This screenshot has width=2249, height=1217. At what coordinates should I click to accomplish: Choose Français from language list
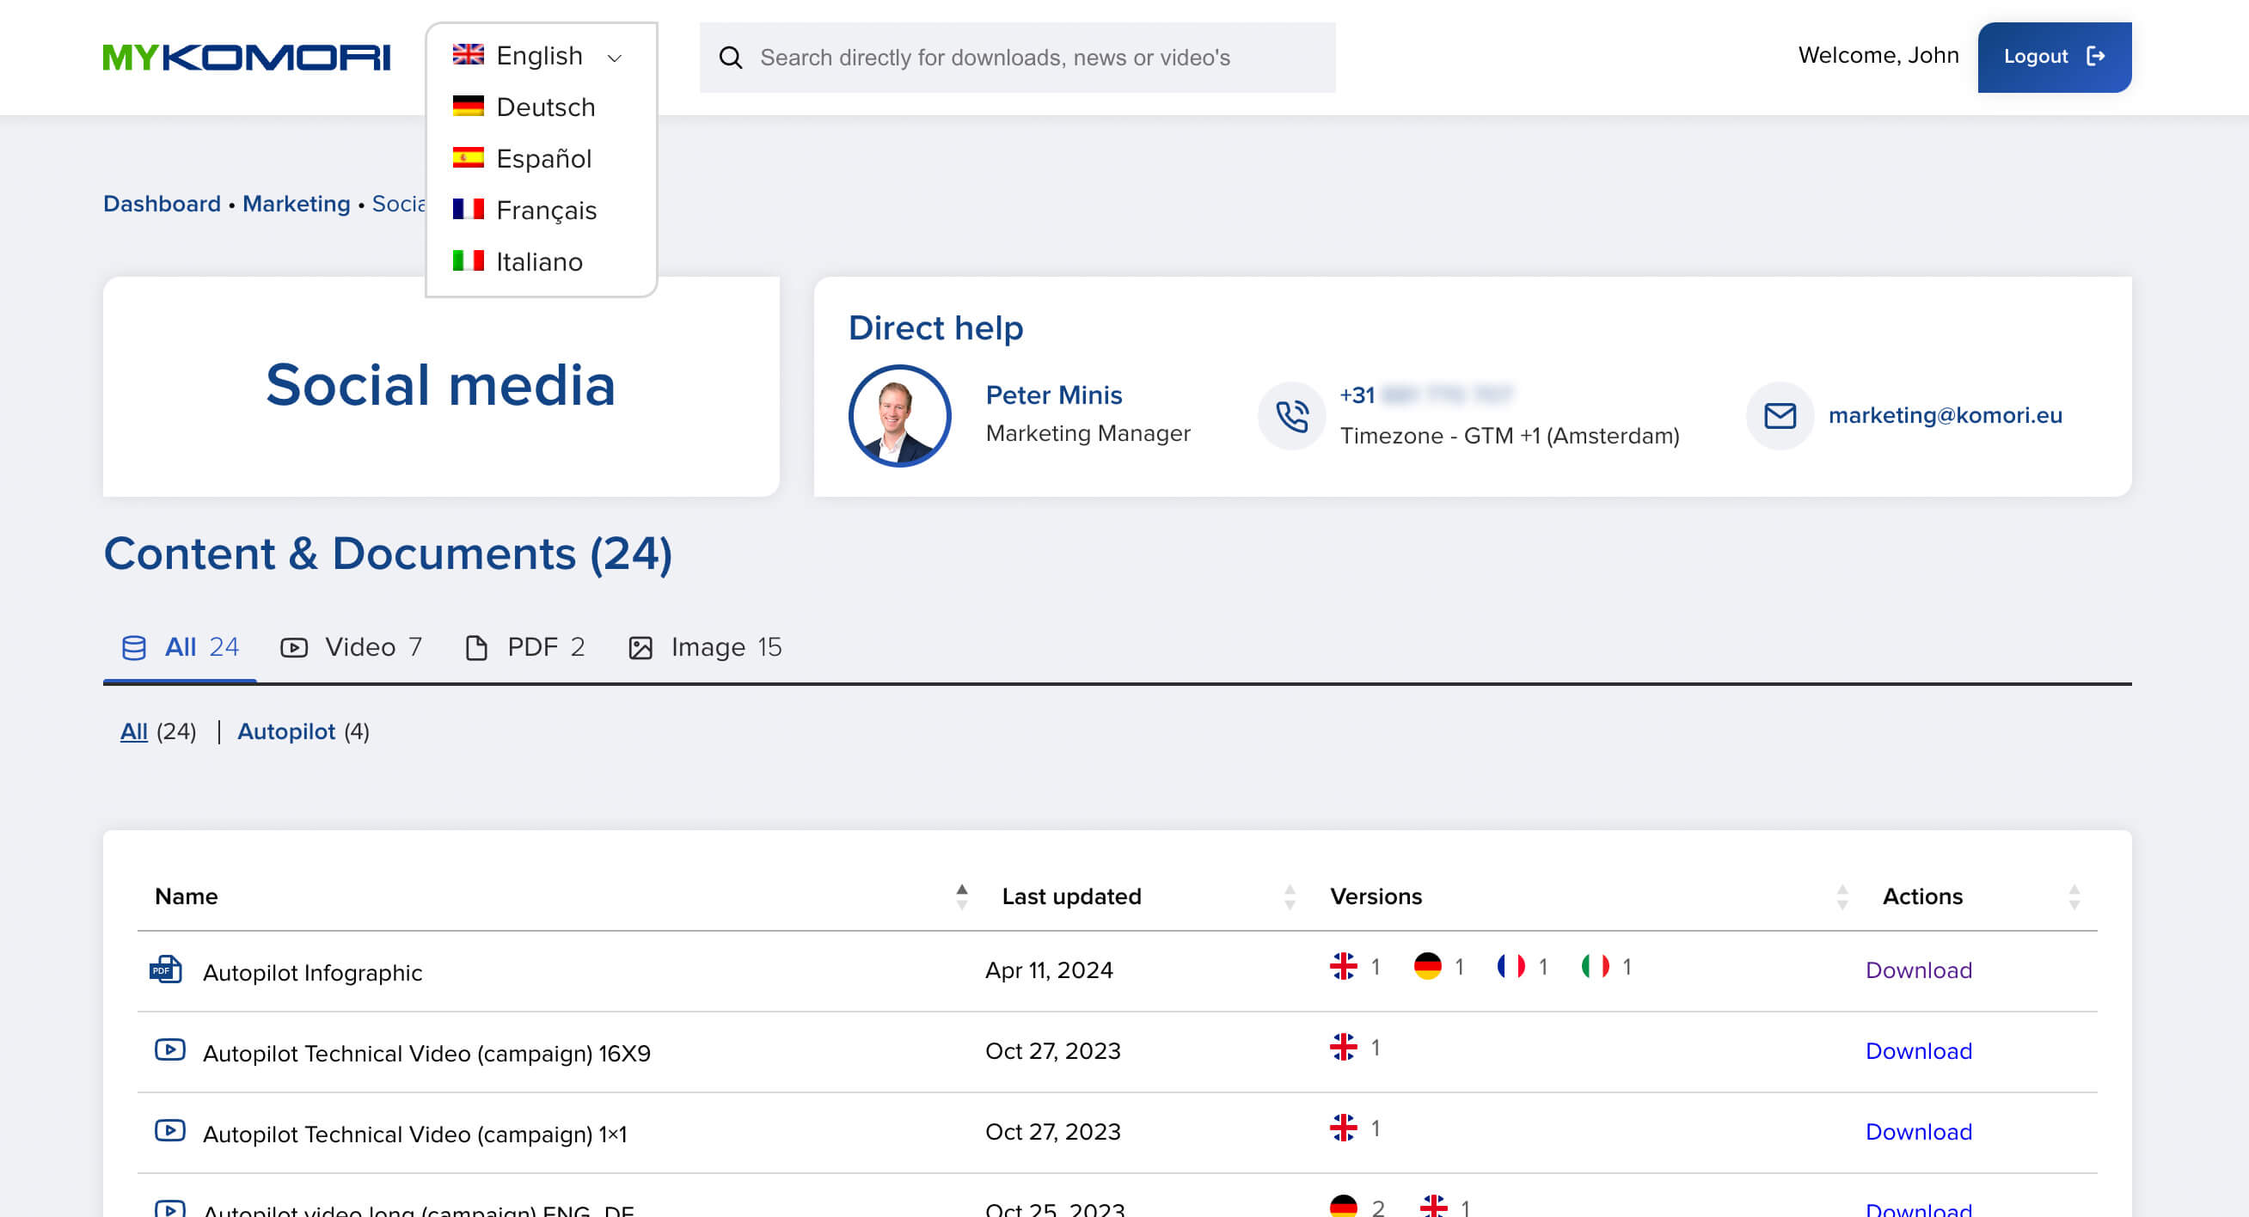[x=546, y=211]
